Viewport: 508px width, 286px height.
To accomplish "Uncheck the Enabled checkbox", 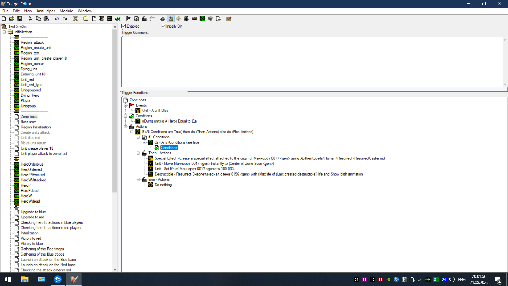I will point(124,26).
